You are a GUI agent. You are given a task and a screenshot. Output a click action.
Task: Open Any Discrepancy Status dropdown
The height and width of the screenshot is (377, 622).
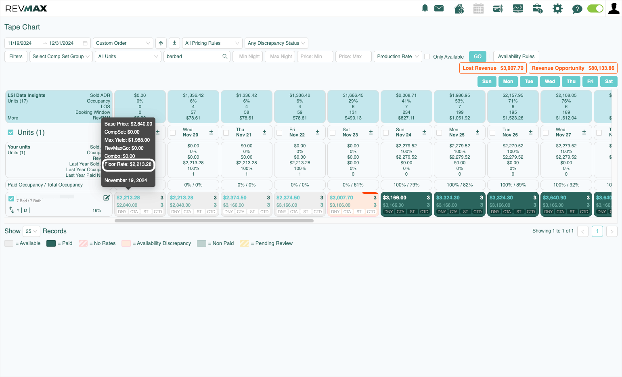(276, 43)
